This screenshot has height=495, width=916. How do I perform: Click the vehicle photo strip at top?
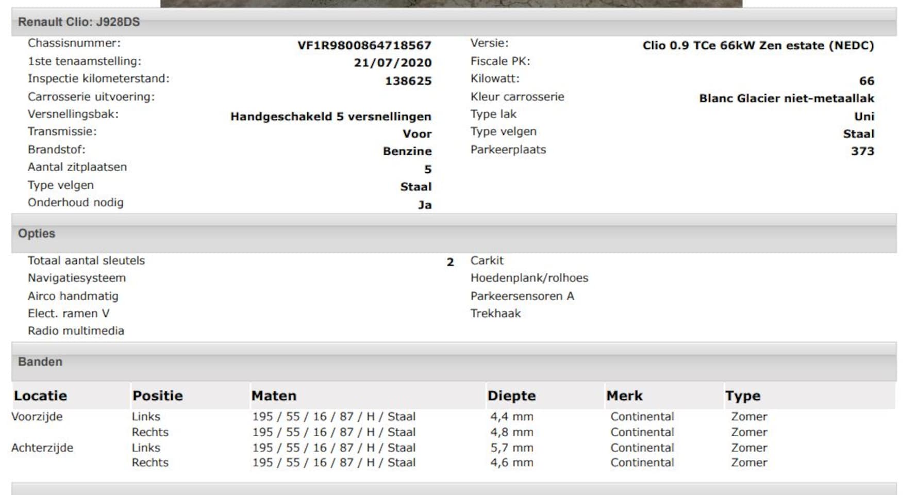[451, 3]
